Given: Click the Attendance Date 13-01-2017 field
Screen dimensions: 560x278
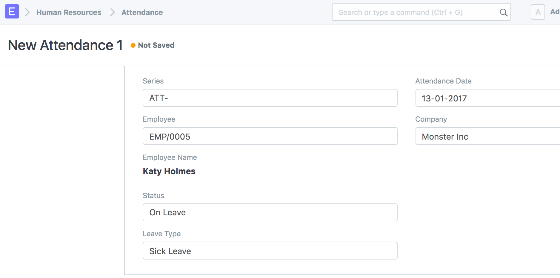Looking at the screenshot, I should pos(488,98).
